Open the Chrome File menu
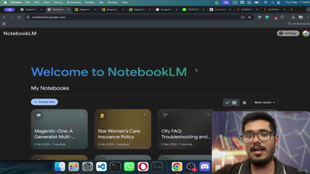This screenshot has height=174, width=310. point(28,2)
